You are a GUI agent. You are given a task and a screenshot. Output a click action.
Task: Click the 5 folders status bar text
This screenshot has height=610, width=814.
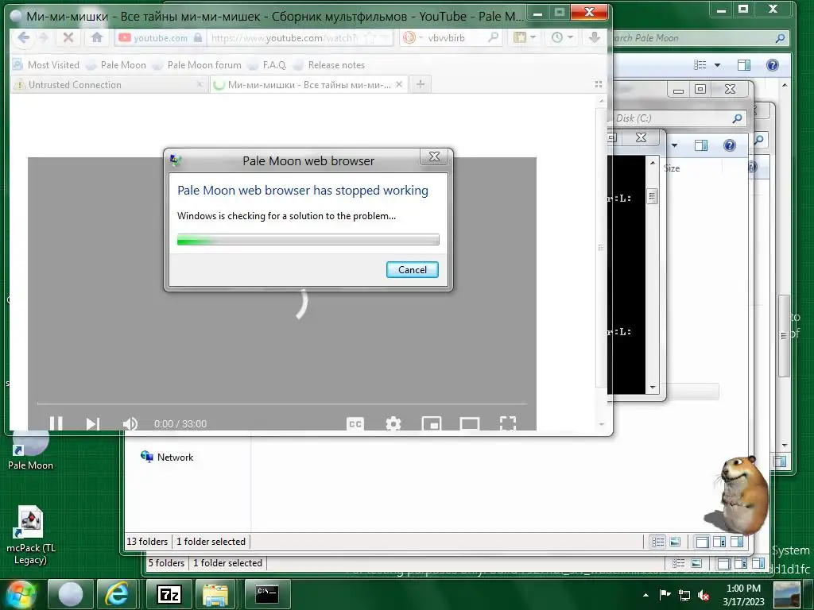(166, 563)
